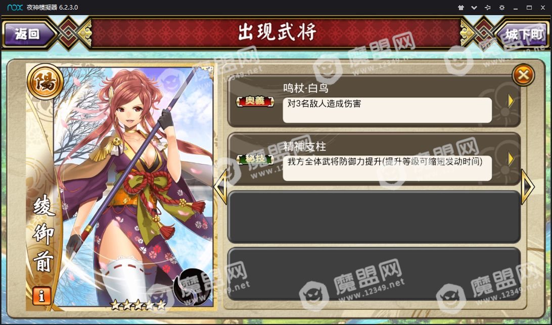Go to next general with right arrow
Image resolution: width=552 pixels, height=325 pixels.
tap(528, 187)
